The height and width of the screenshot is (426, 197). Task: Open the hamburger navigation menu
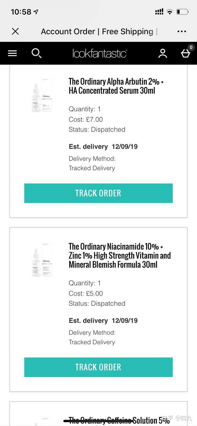(x=12, y=53)
